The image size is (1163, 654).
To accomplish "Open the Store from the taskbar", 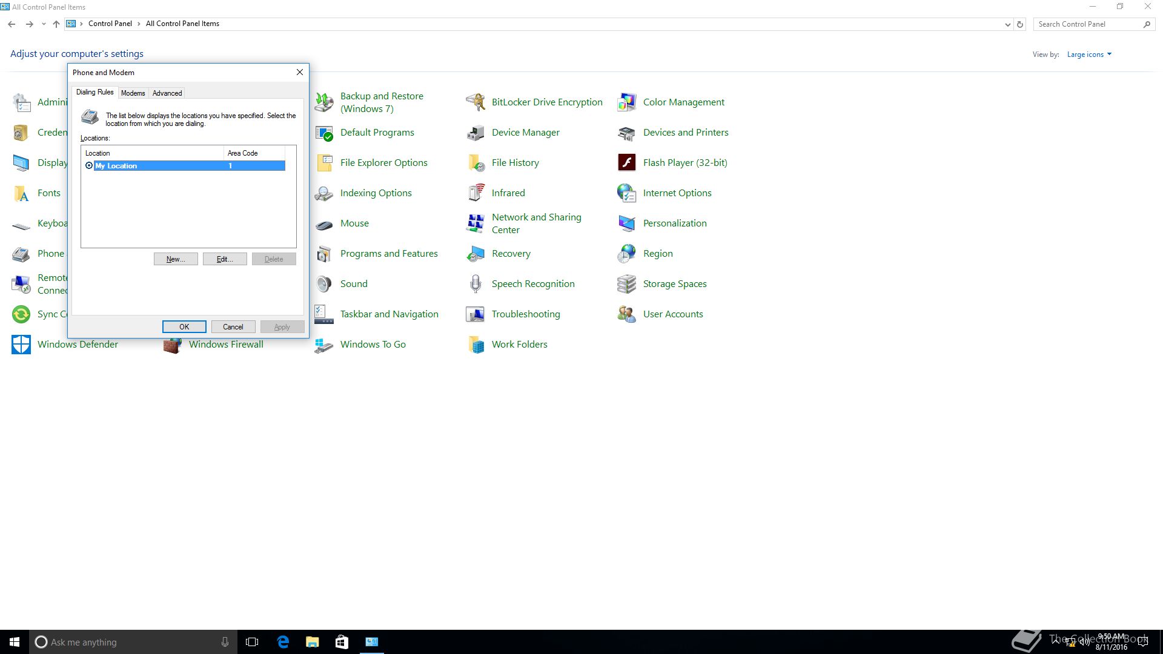I will coord(342,642).
